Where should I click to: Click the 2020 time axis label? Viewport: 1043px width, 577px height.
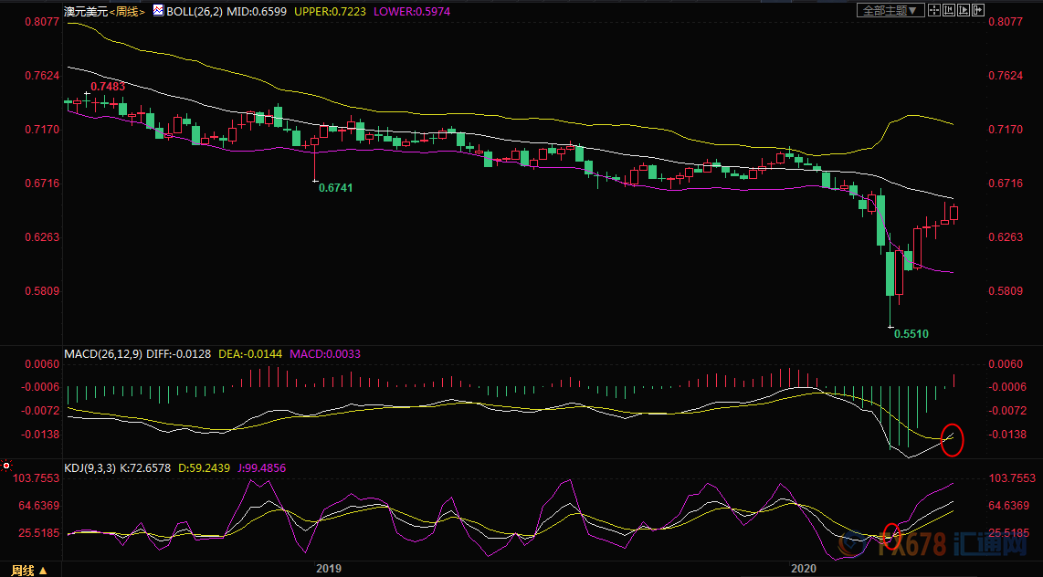803,569
